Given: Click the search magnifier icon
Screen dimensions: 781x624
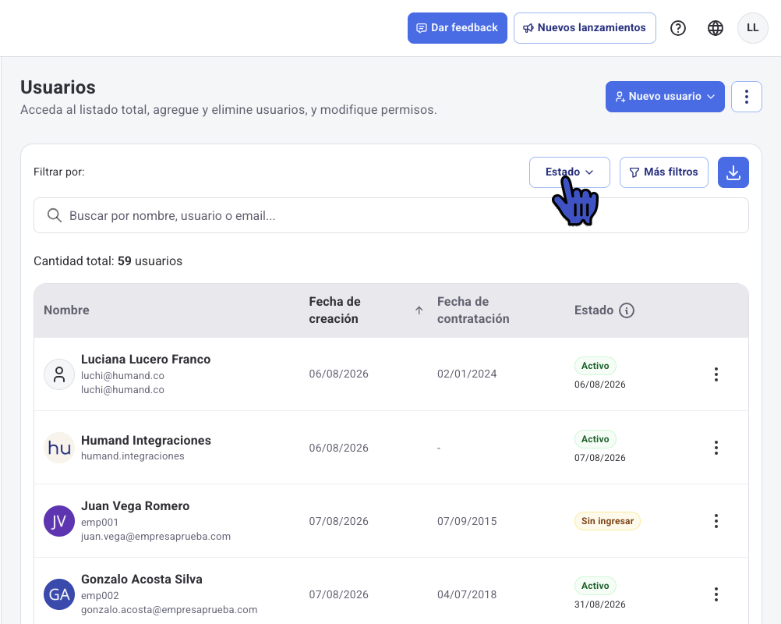Looking at the screenshot, I should point(55,215).
